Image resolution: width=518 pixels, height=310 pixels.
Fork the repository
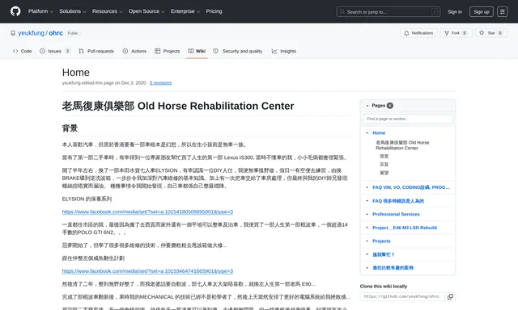pyautogui.click(x=456, y=33)
